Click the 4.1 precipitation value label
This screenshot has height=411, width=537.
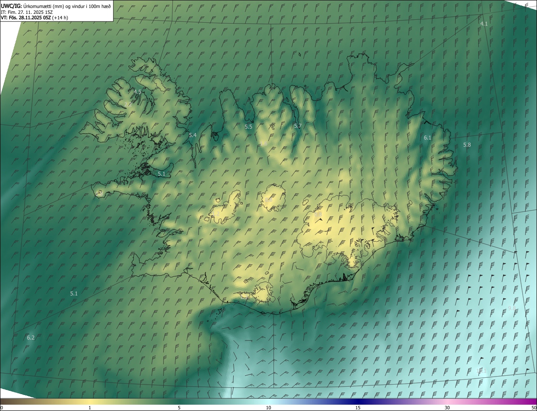click(x=484, y=24)
